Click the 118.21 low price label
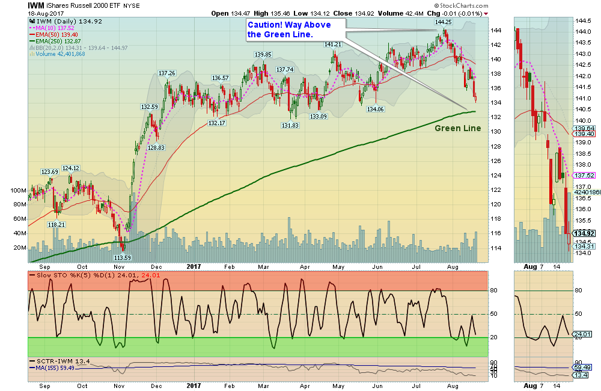Screen dimensions: 601x391 tap(56, 224)
